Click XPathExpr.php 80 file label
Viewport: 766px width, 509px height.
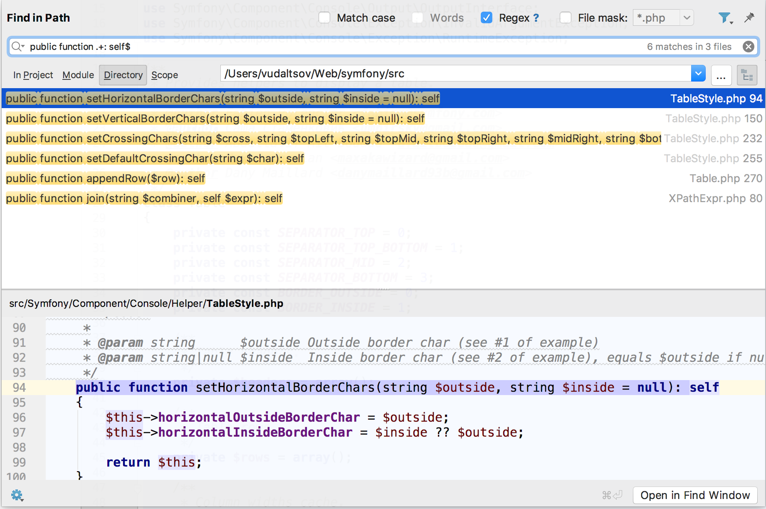tap(715, 198)
